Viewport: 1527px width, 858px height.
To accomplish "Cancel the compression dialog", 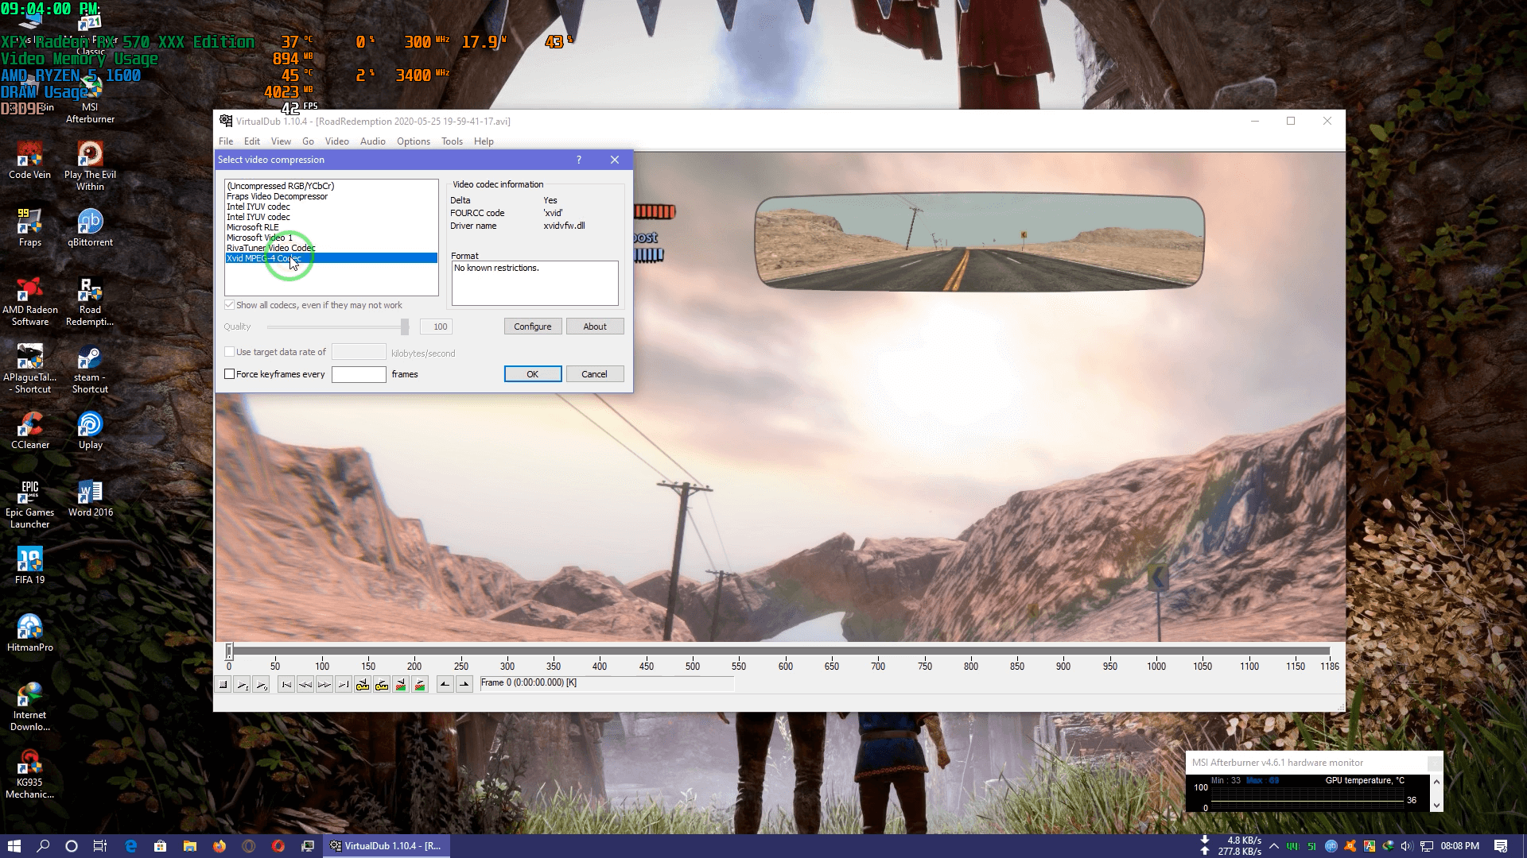I will tap(595, 374).
